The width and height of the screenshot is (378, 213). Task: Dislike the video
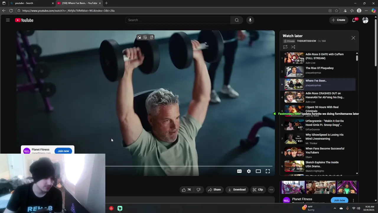[x=198, y=190]
